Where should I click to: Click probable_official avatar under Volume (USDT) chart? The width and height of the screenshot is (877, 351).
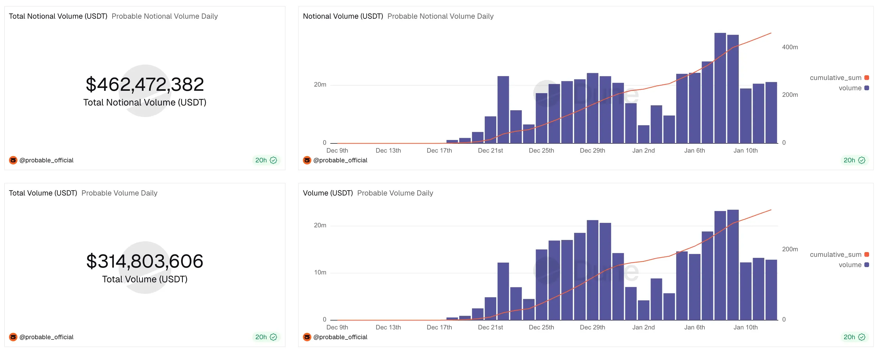coord(307,337)
